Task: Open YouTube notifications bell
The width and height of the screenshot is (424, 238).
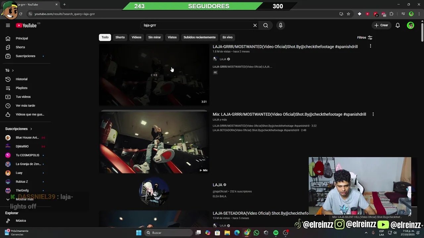Action: click(x=398, y=25)
